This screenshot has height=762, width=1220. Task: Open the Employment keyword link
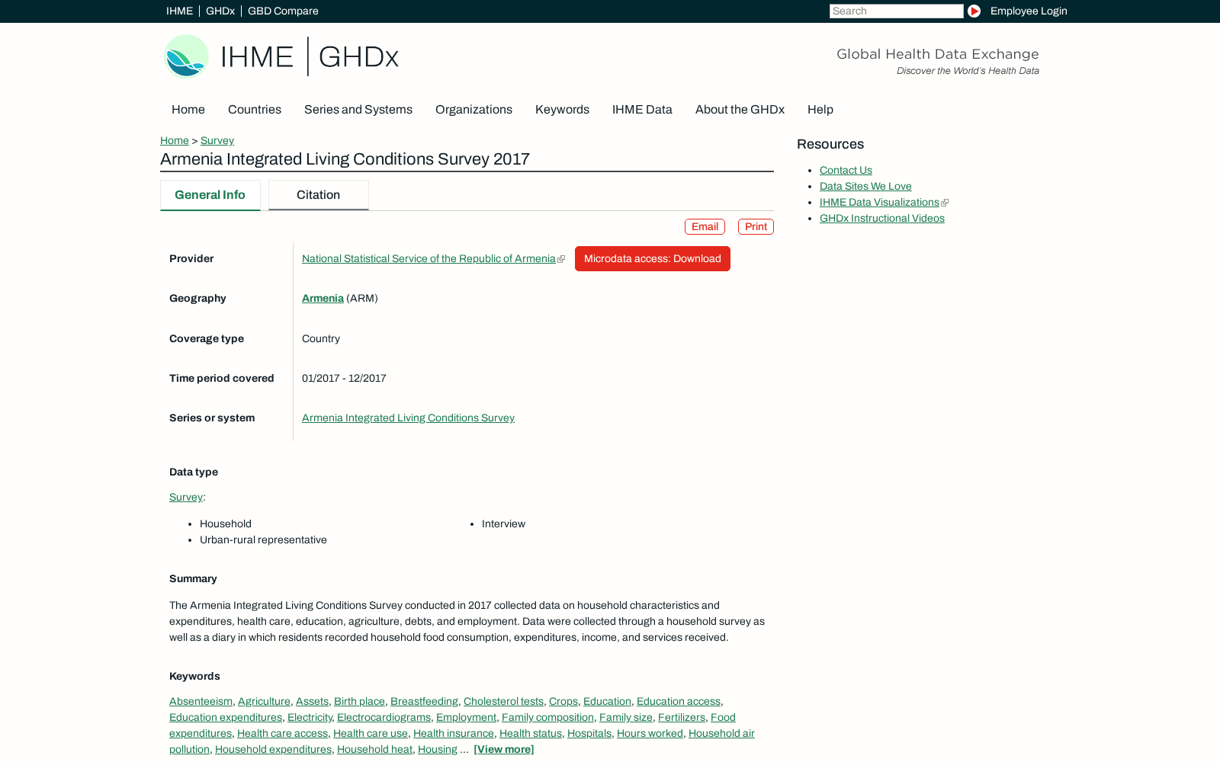(466, 717)
